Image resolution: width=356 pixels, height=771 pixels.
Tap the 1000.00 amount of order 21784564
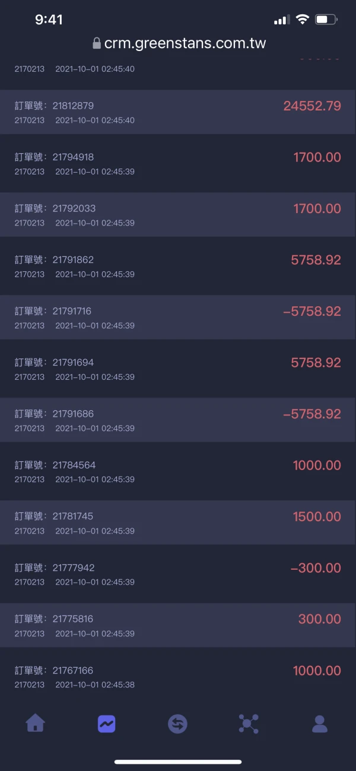coord(317,465)
